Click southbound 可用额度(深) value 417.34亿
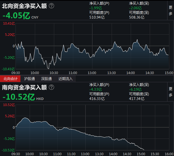The height and width of the screenshot is (156, 174). point(137,98)
